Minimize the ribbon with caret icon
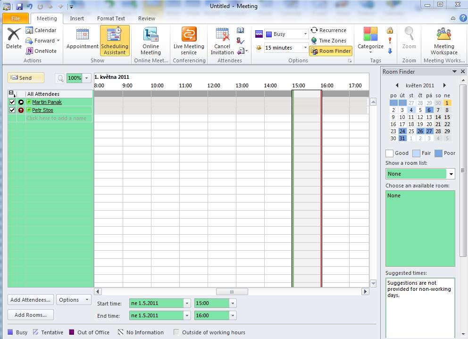The width and height of the screenshot is (468, 339). click(453, 18)
